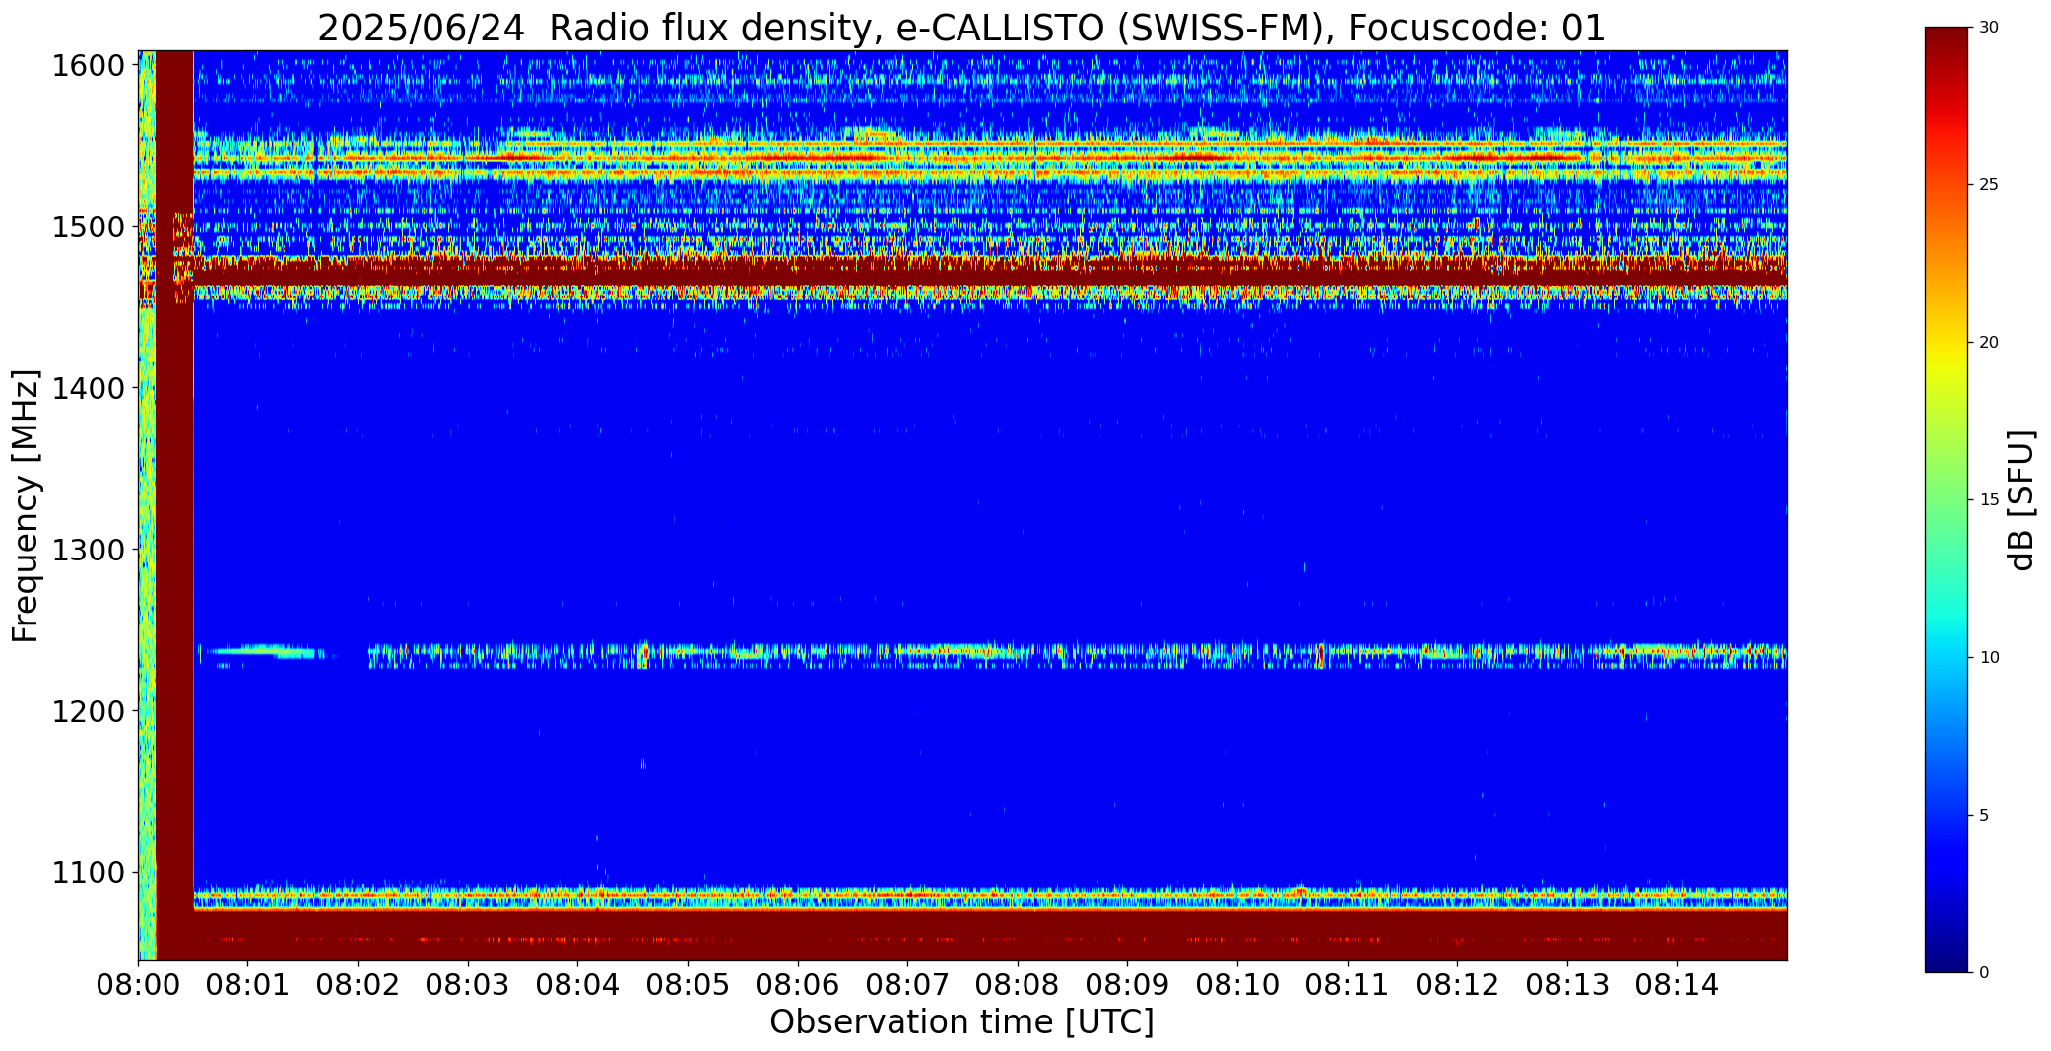Click the 1200 frequency tick label
This screenshot has height=1051, width=2051.
pyautogui.click(x=89, y=711)
